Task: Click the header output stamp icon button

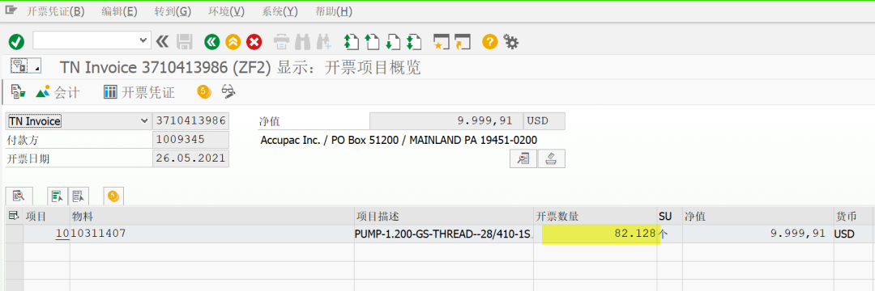Action: click(552, 159)
